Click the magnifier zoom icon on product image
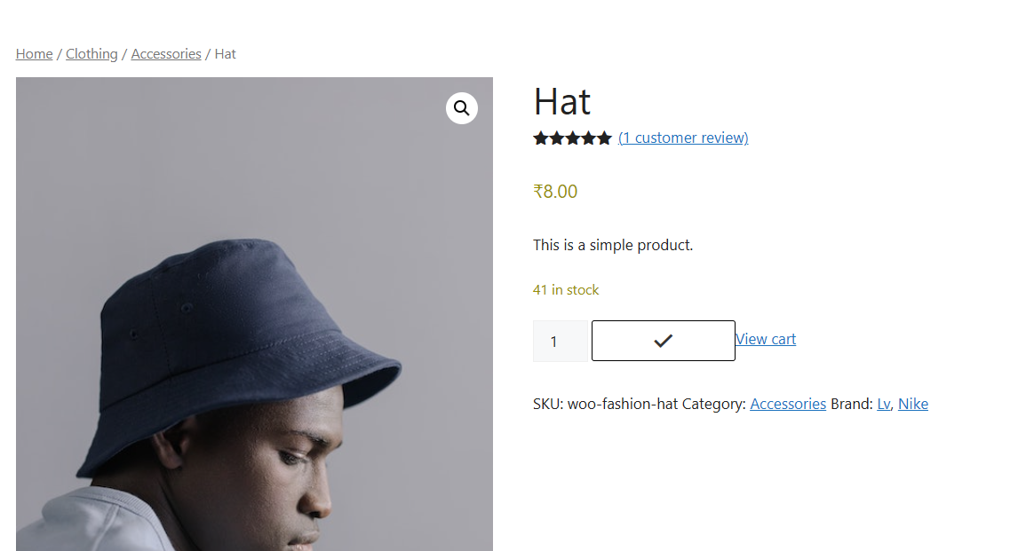Image resolution: width=1026 pixels, height=551 pixels. (x=462, y=108)
